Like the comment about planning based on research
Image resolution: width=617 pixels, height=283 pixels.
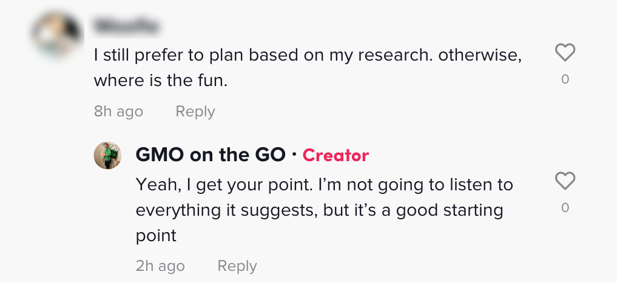click(x=565, y=53)
